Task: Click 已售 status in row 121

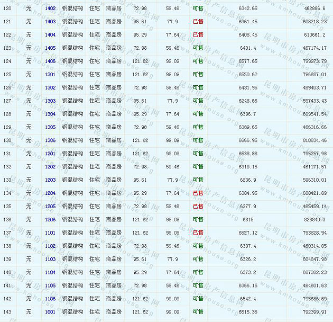Action: pyautogui.click(x=198, y=22)
